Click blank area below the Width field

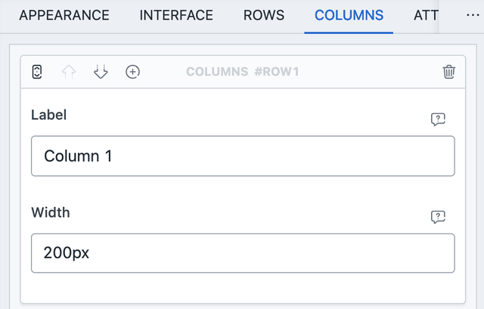point(243,288)
